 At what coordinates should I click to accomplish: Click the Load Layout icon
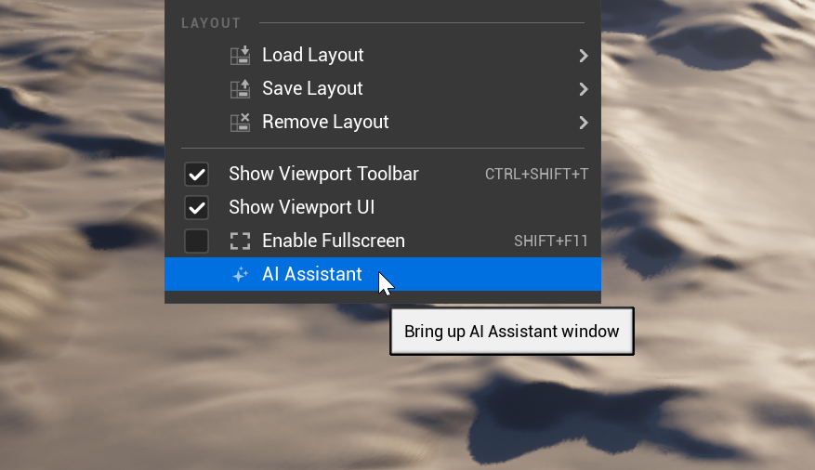240,55
